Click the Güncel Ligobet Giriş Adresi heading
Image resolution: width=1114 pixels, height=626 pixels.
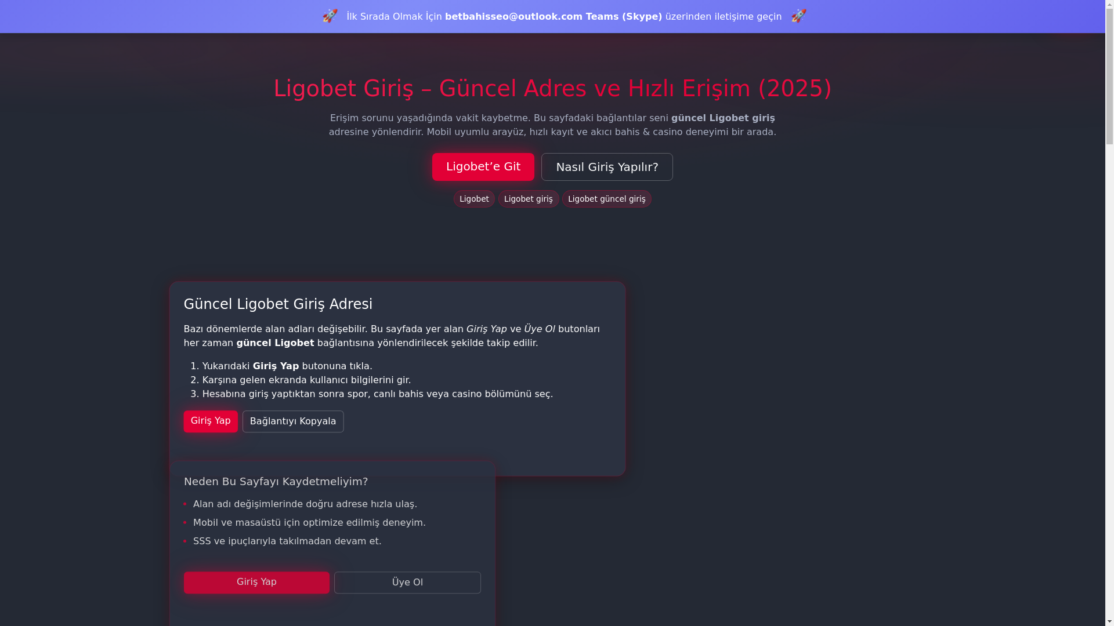pos(278,304)
